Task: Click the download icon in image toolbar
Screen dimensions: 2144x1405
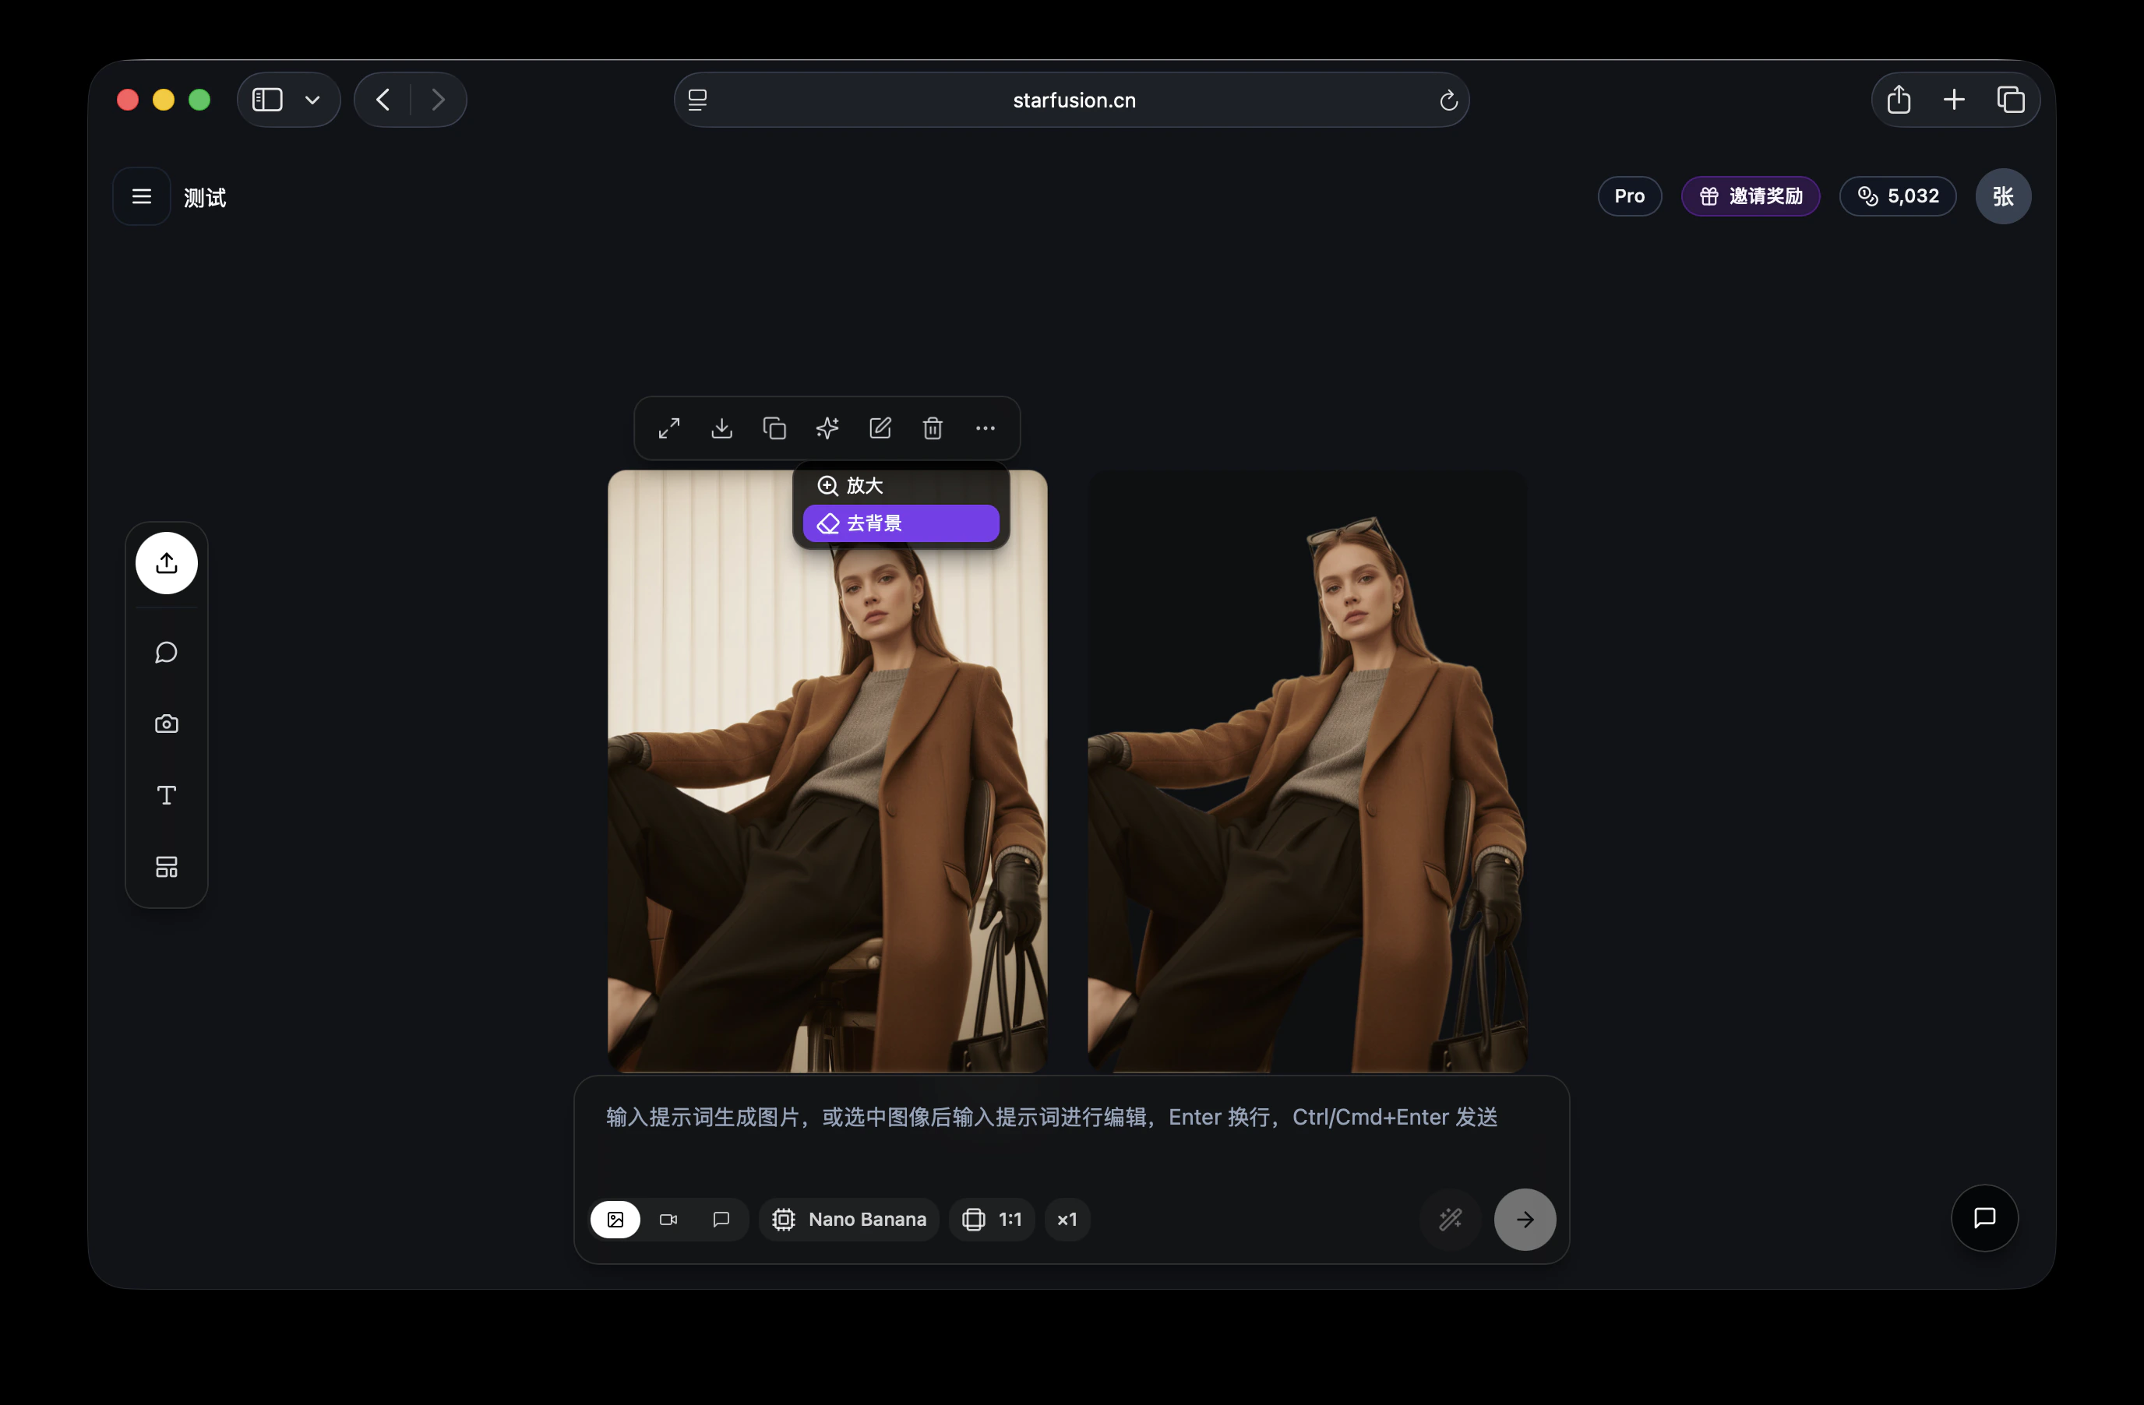Action: pyautogui.click(x=721, y=428)
